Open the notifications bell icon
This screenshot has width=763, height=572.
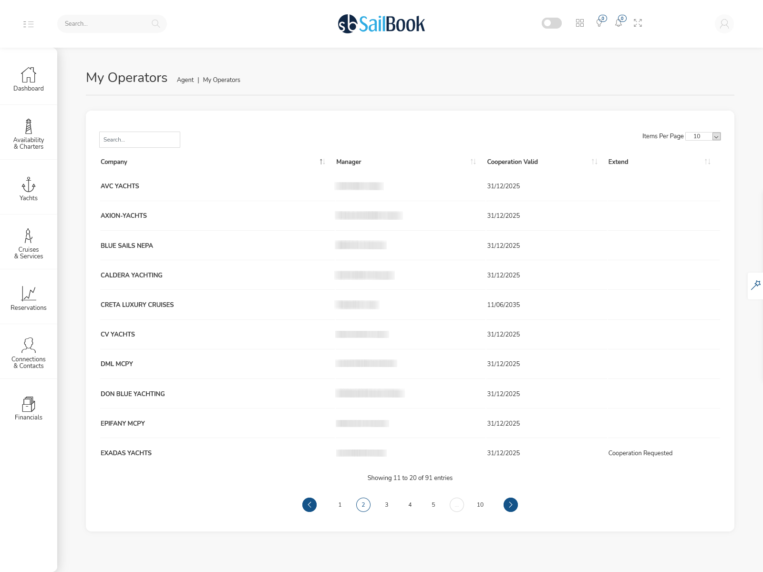(x=619, y=23)
